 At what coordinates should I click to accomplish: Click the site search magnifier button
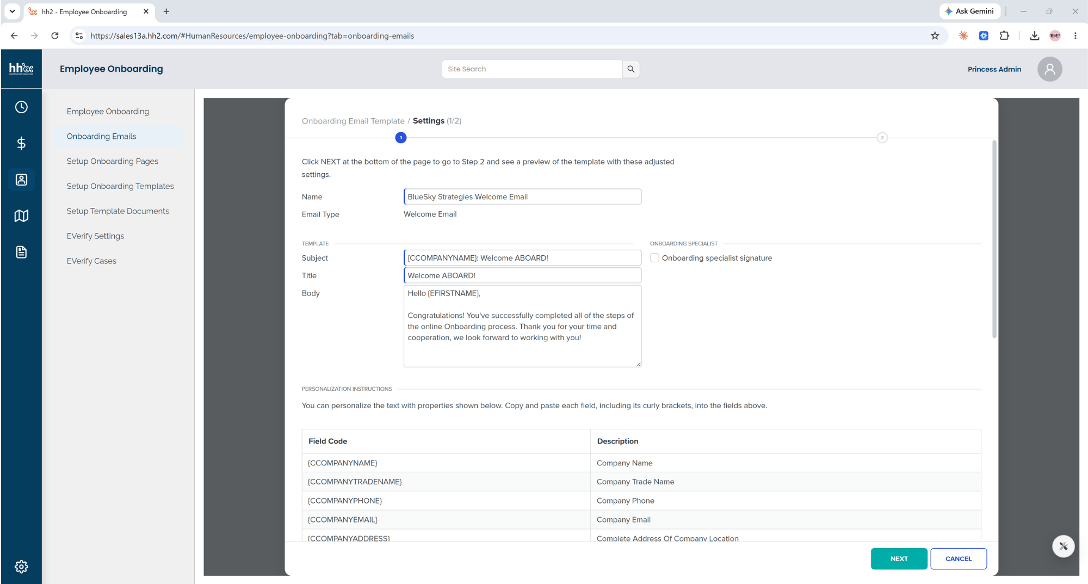631,69
